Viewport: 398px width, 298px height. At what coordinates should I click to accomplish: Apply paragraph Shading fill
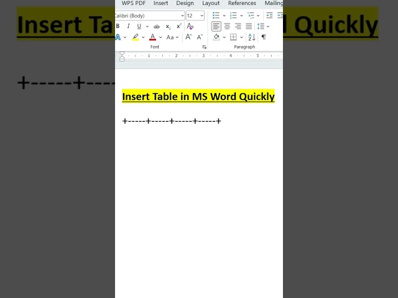click(x=216, y=37)
